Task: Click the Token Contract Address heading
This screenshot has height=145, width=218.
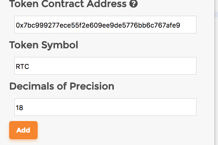Action: (68, 4)
